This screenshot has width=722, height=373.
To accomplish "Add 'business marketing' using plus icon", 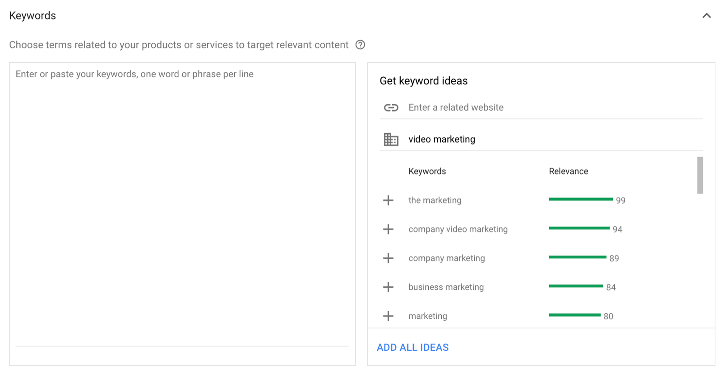I will 388,287.
